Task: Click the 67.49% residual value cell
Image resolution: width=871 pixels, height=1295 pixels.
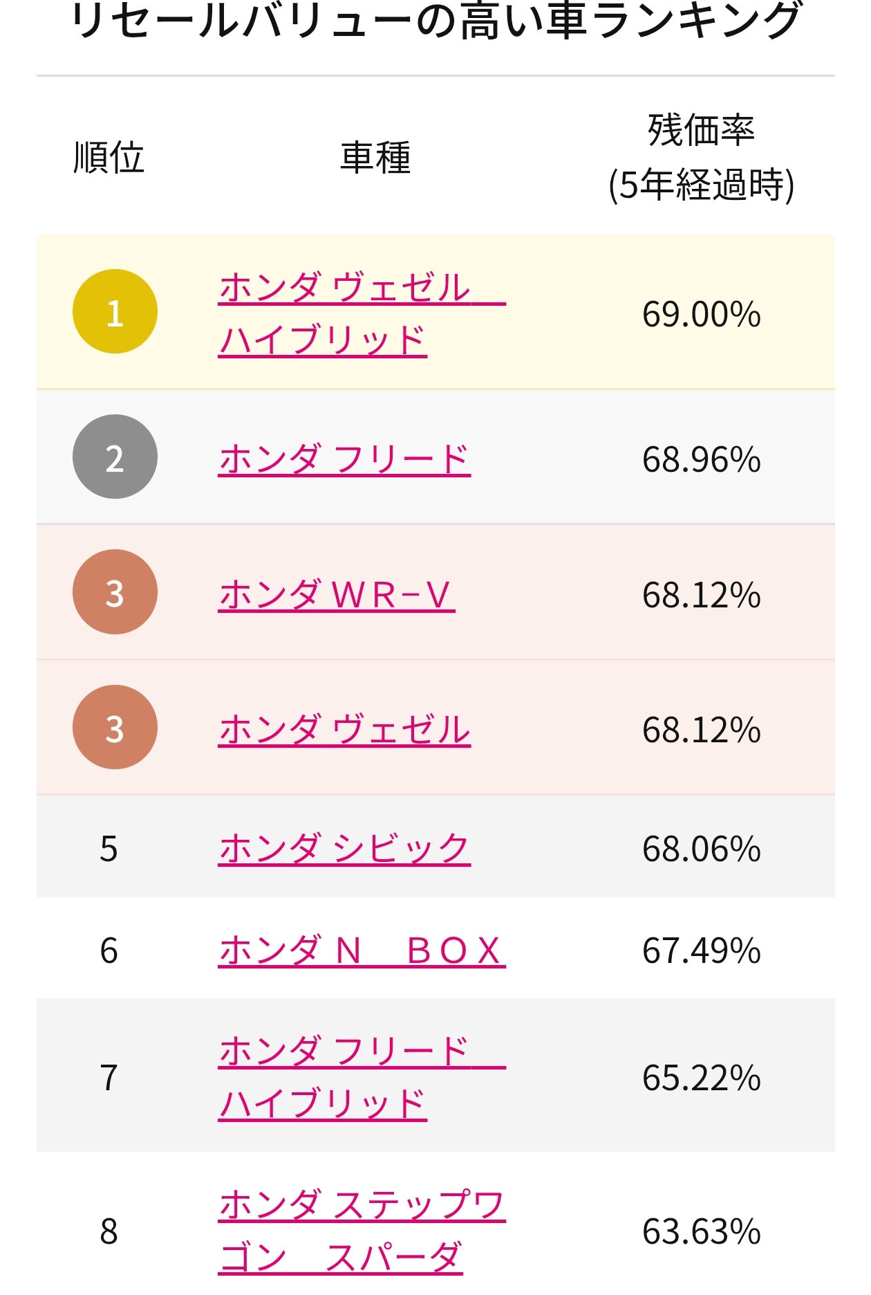Action: click(x=701, y=951)
